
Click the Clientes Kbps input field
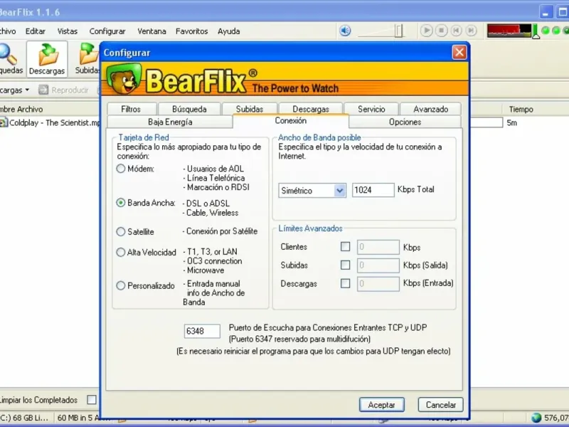(x=378, y=247)
